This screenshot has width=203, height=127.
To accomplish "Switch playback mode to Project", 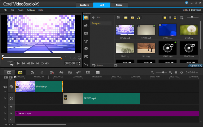I will point(10,61).
